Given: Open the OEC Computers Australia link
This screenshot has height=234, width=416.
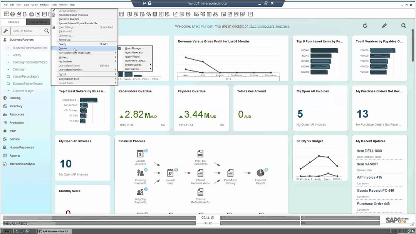Looking at the screenshot, I should (x=269, y=26).
